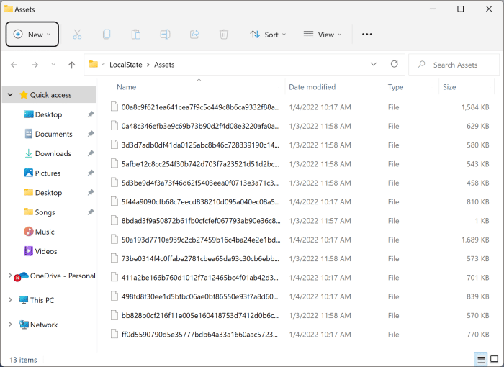The height and width of the screenshot is (367, 504).
Task: Click the Paste clipboard icon
Action: [x=136, y=35]
